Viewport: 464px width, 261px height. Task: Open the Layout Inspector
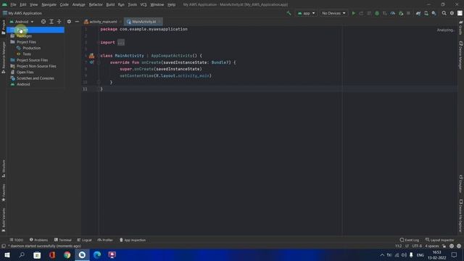click(440, 240)
